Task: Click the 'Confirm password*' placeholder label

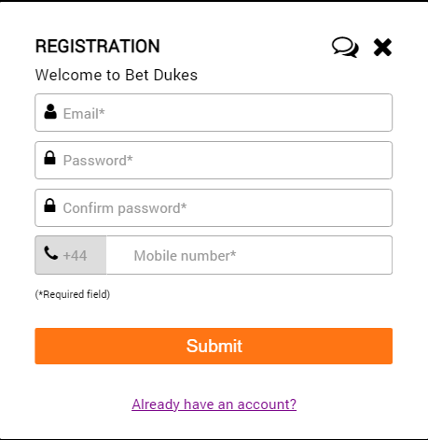Action: click(125, 208)
